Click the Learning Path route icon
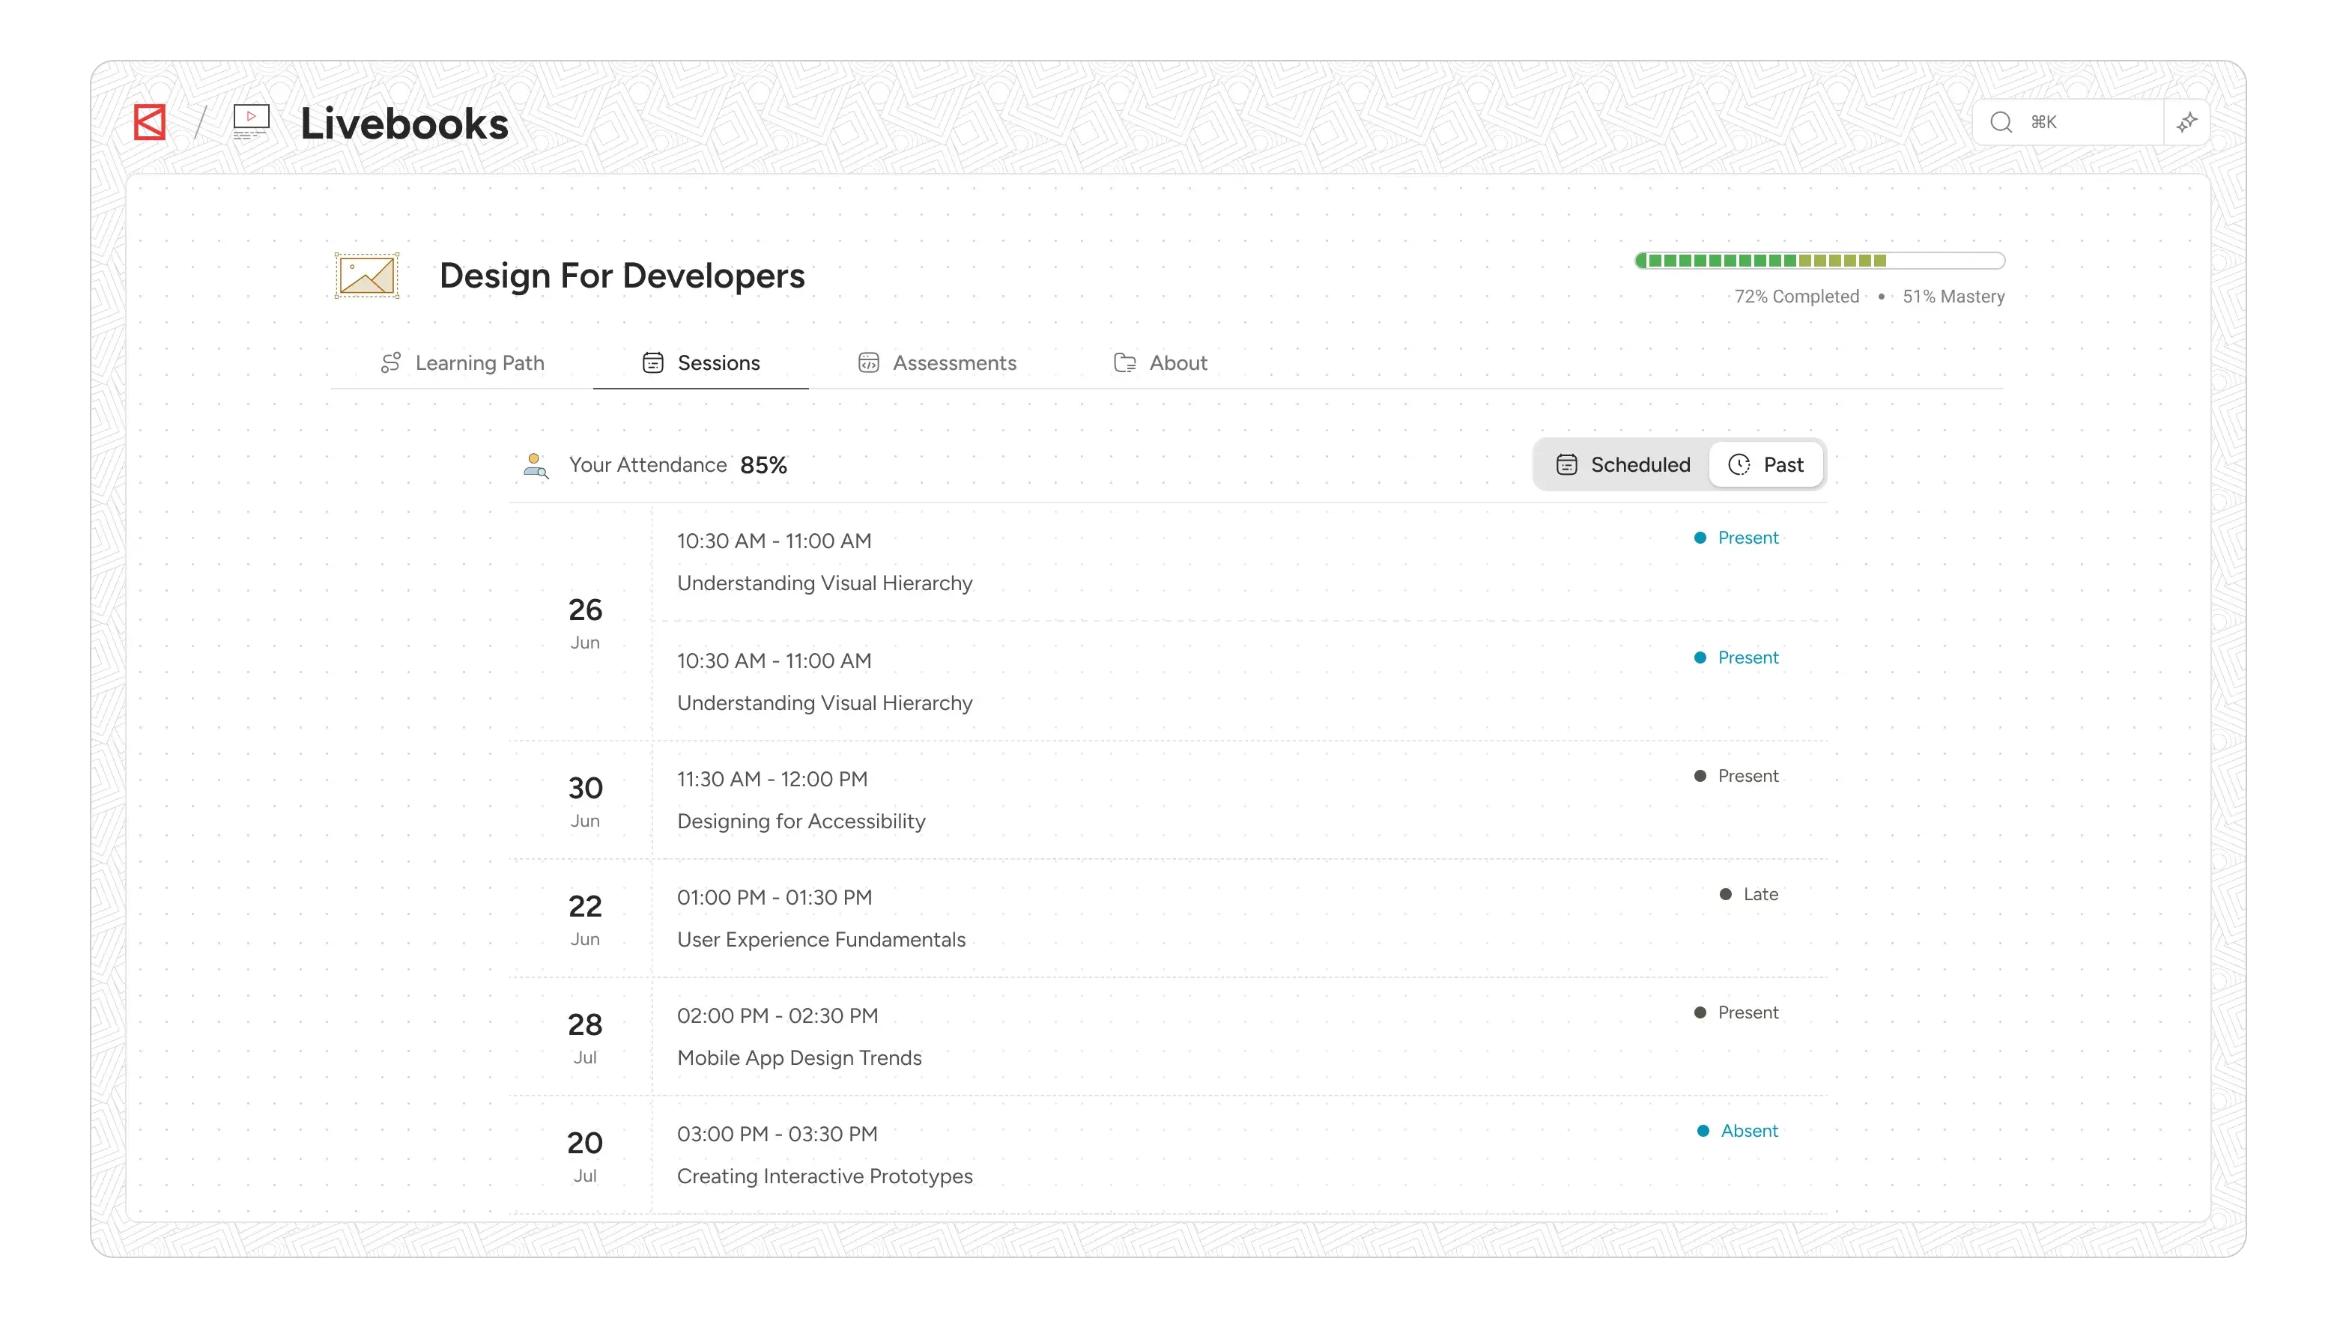This screenshot has height=1318, width=2337. [390, 363]
